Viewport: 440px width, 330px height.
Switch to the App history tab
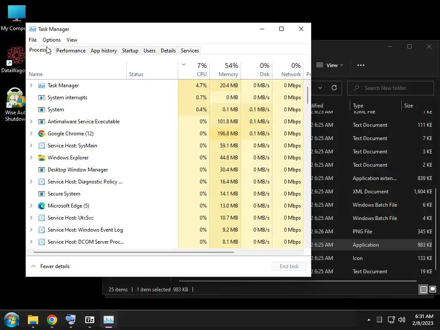(x=104, y=51)
